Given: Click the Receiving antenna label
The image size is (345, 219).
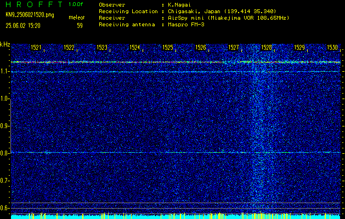Looking at the screenshot, I should coord(127,25).
